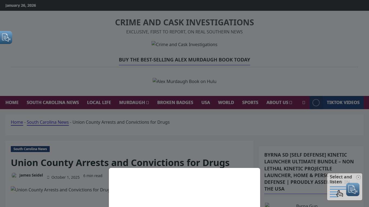Image resolution: width=369 pixels, height=207 pixels.
Task: Click the TikTok logo circle in the navbar
Action: [316, 102]
